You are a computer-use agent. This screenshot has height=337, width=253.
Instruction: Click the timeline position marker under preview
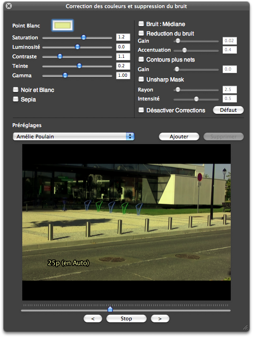[110, 309]
